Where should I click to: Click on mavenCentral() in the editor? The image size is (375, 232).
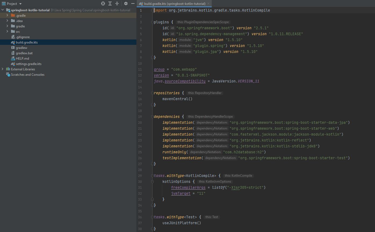(178, 99)
